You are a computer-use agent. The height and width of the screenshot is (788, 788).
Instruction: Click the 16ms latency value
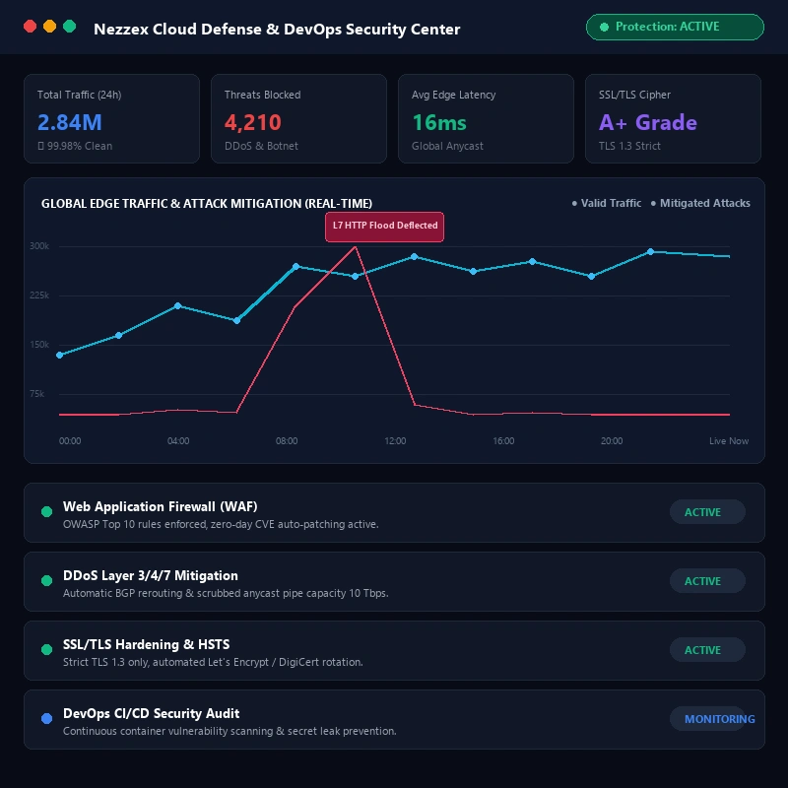[439, 122]
